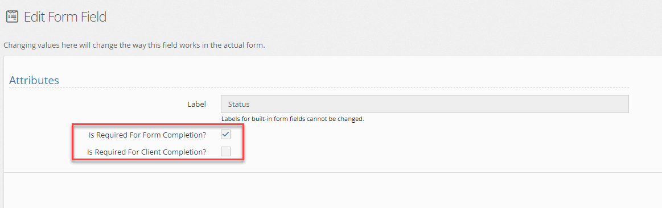Click the "Changing values here" description sentence

pyautogui.click(x=134, y=45)
